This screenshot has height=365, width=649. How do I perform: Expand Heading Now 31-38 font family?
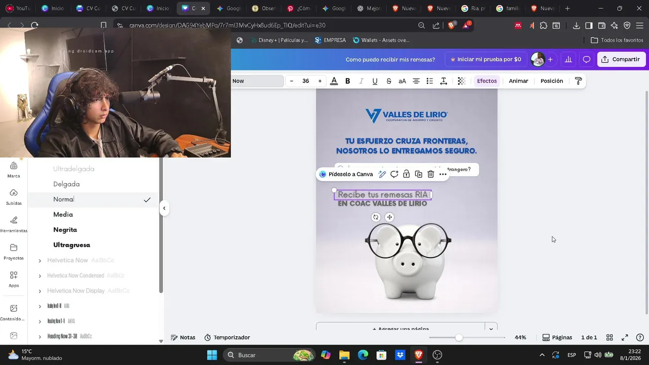tap(40, 337)
